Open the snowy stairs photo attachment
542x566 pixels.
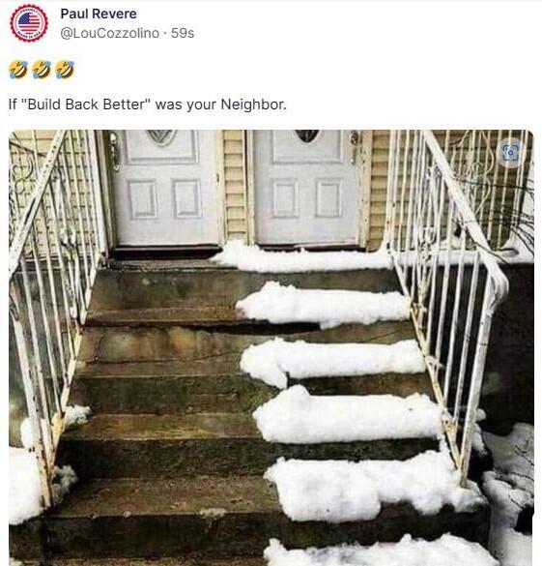[271, 347]
